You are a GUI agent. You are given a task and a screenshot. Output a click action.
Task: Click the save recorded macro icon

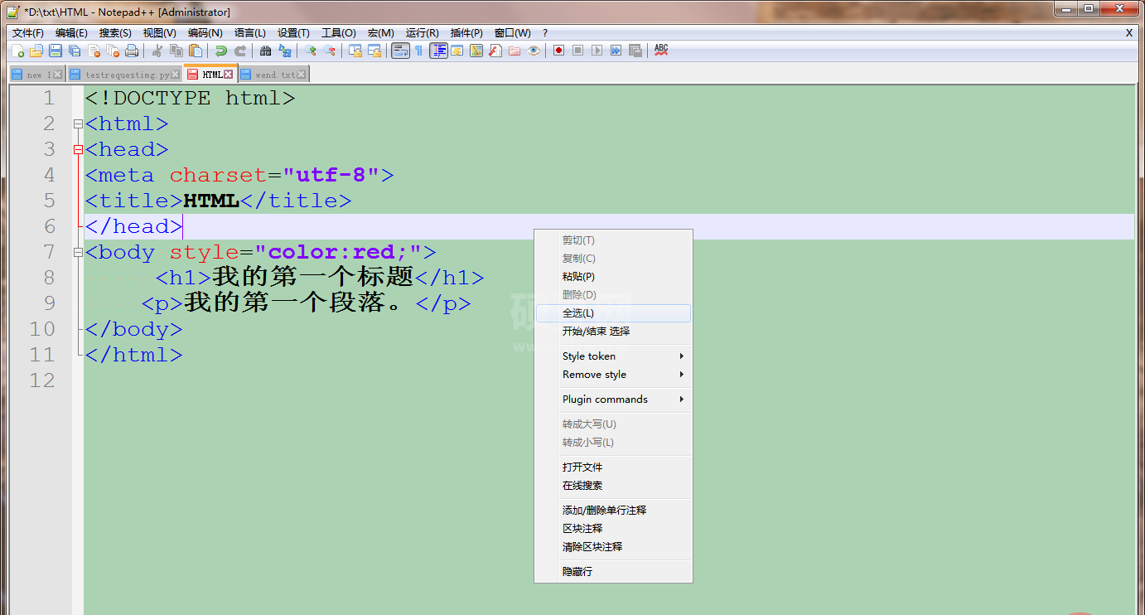pos(635,51)
